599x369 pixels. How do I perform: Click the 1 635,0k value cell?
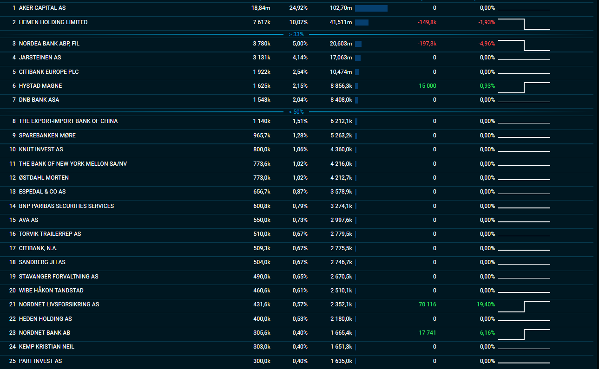click(341, 361)
